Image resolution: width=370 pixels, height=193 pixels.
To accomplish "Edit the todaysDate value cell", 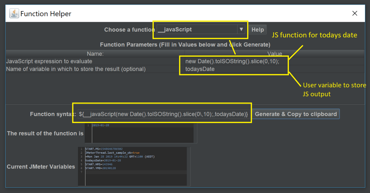I will coord(274,69).
